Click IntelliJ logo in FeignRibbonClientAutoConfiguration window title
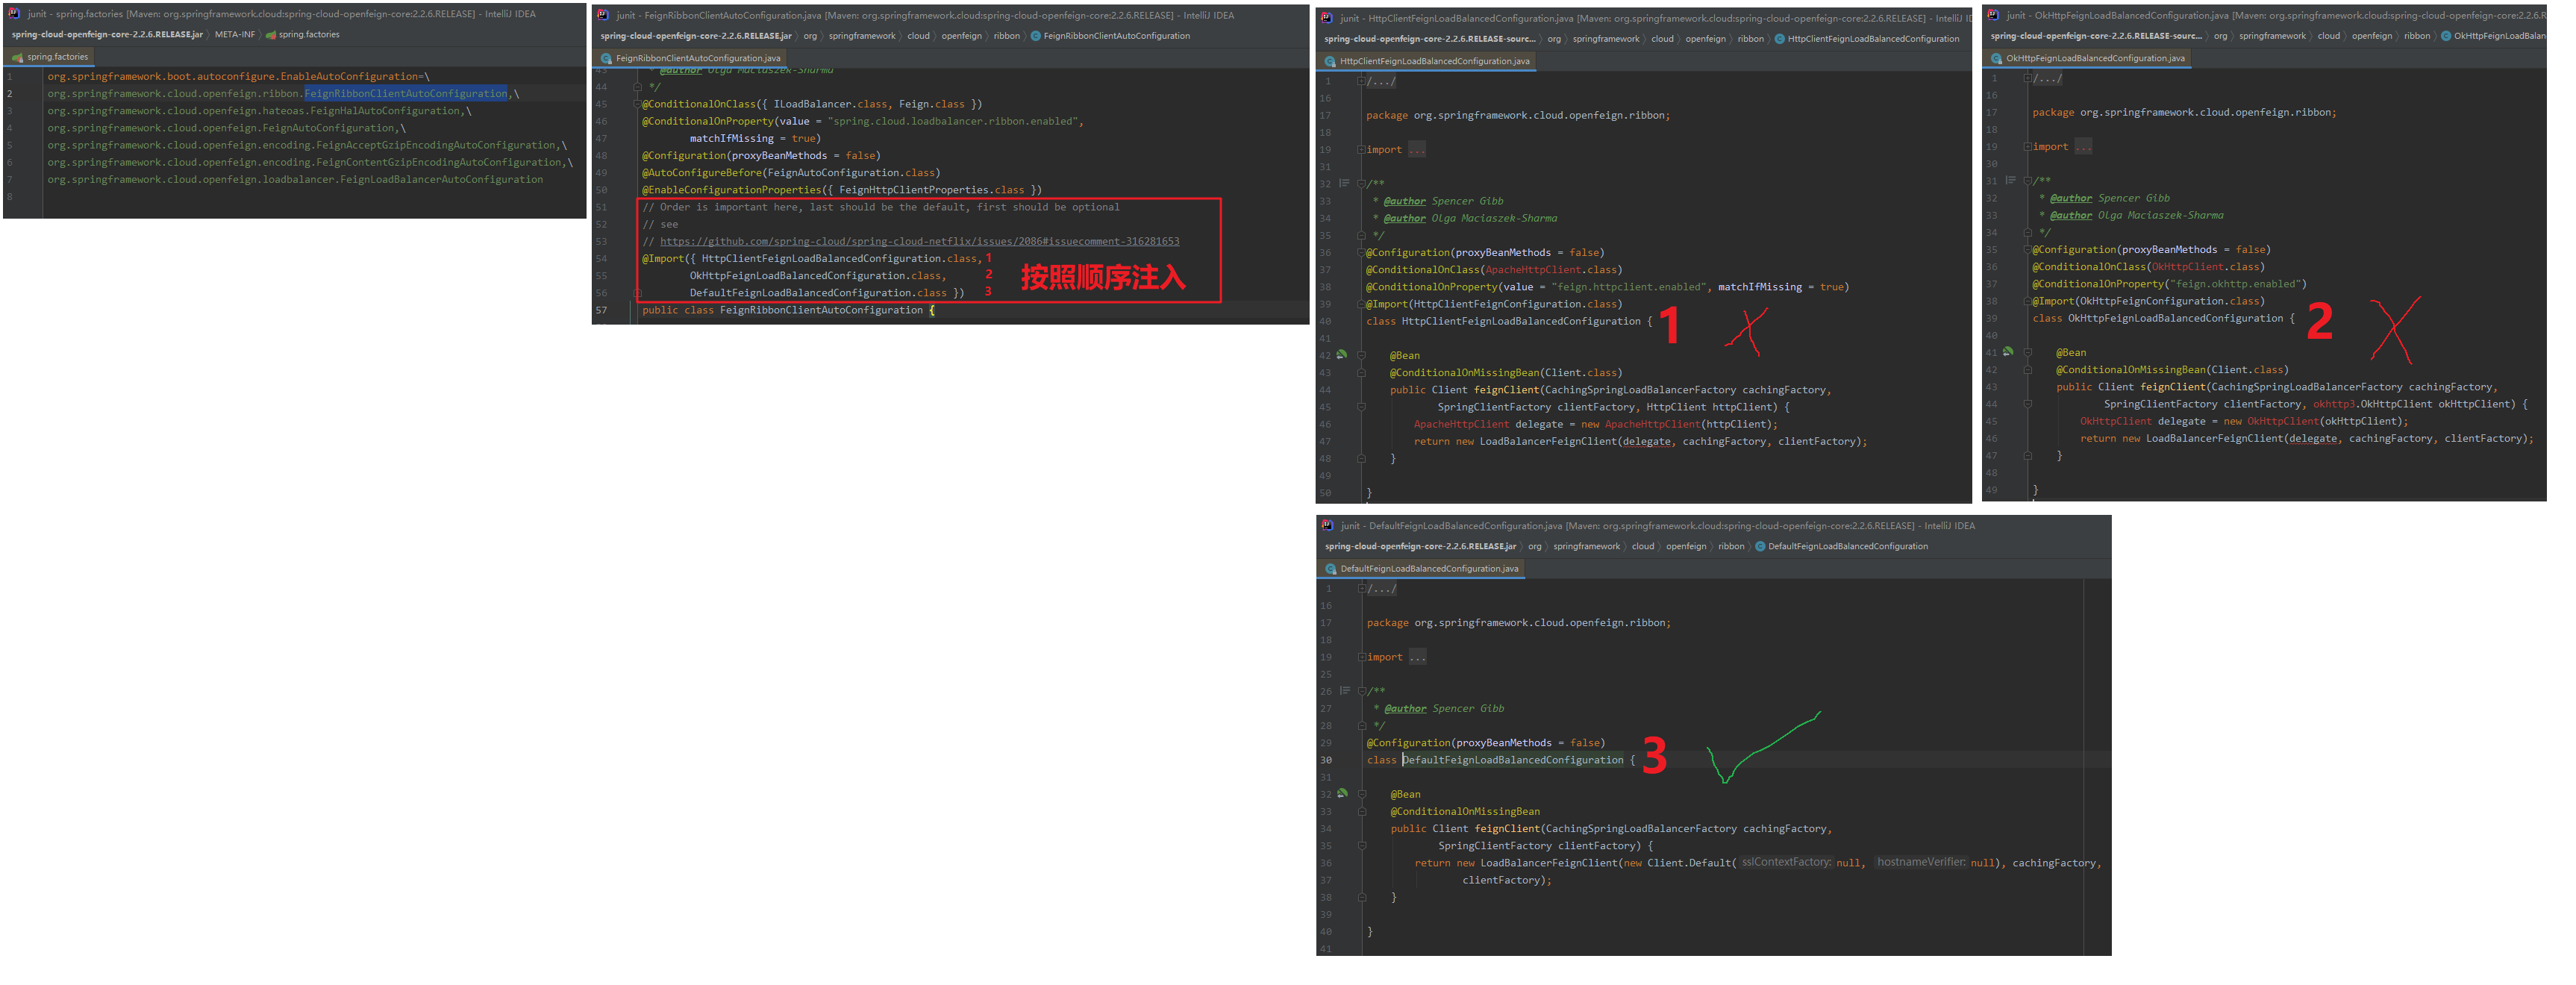Screen dimensions: 2576x985 (603, 15)
